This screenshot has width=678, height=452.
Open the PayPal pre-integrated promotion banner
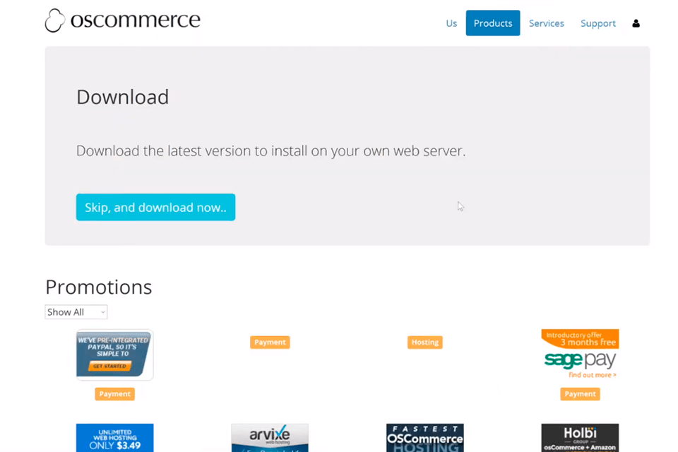coord(114,355)
